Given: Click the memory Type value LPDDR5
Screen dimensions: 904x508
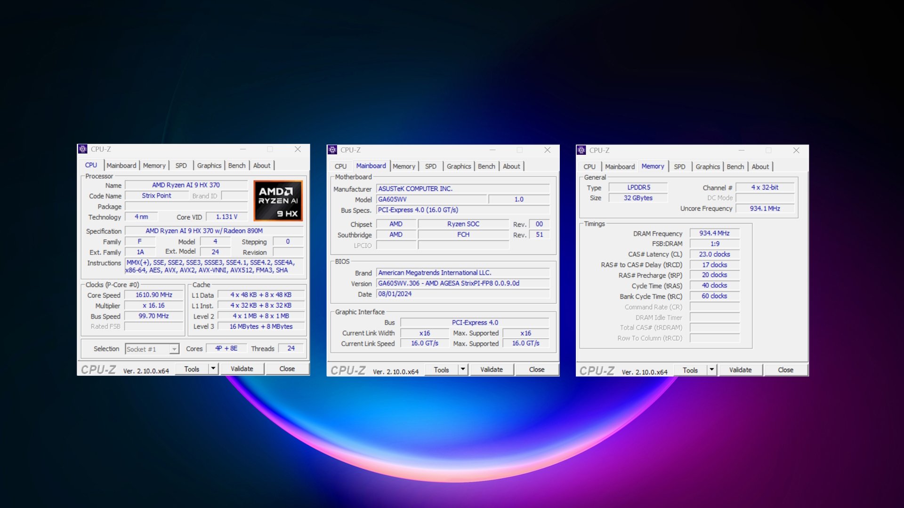Looking at the screenshot, I should coord(638,187).
